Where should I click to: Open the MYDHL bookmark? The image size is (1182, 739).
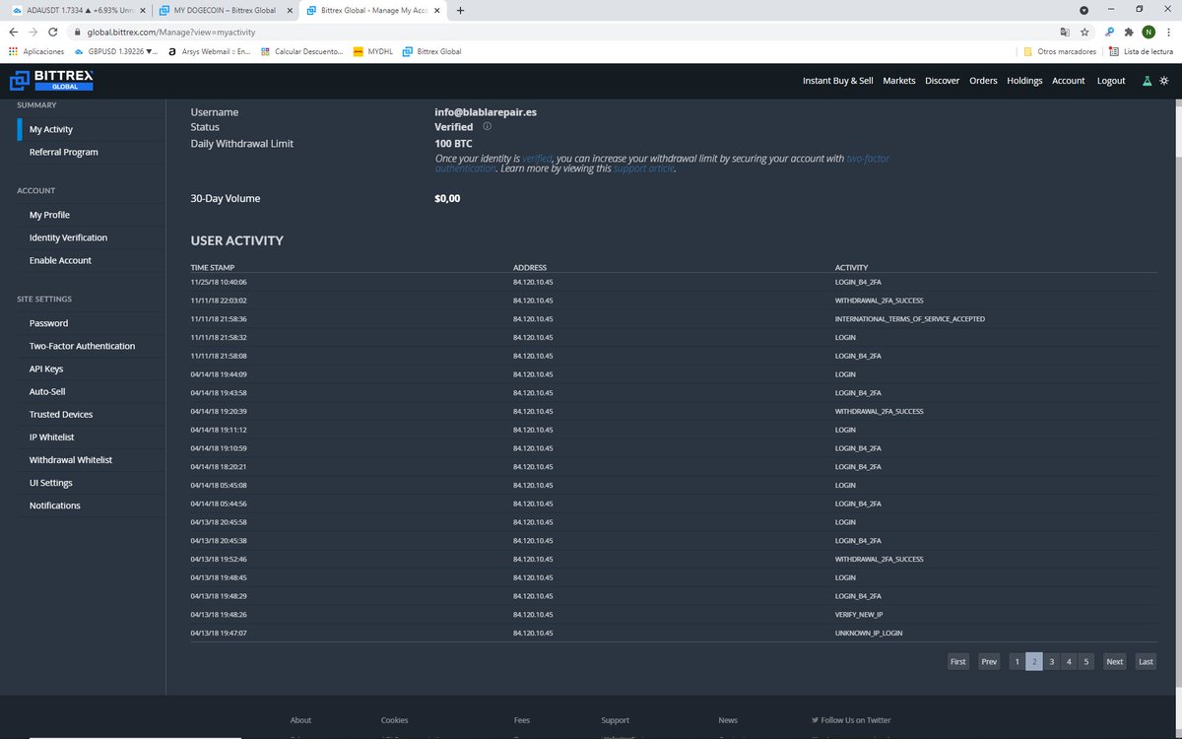[373, 51]
